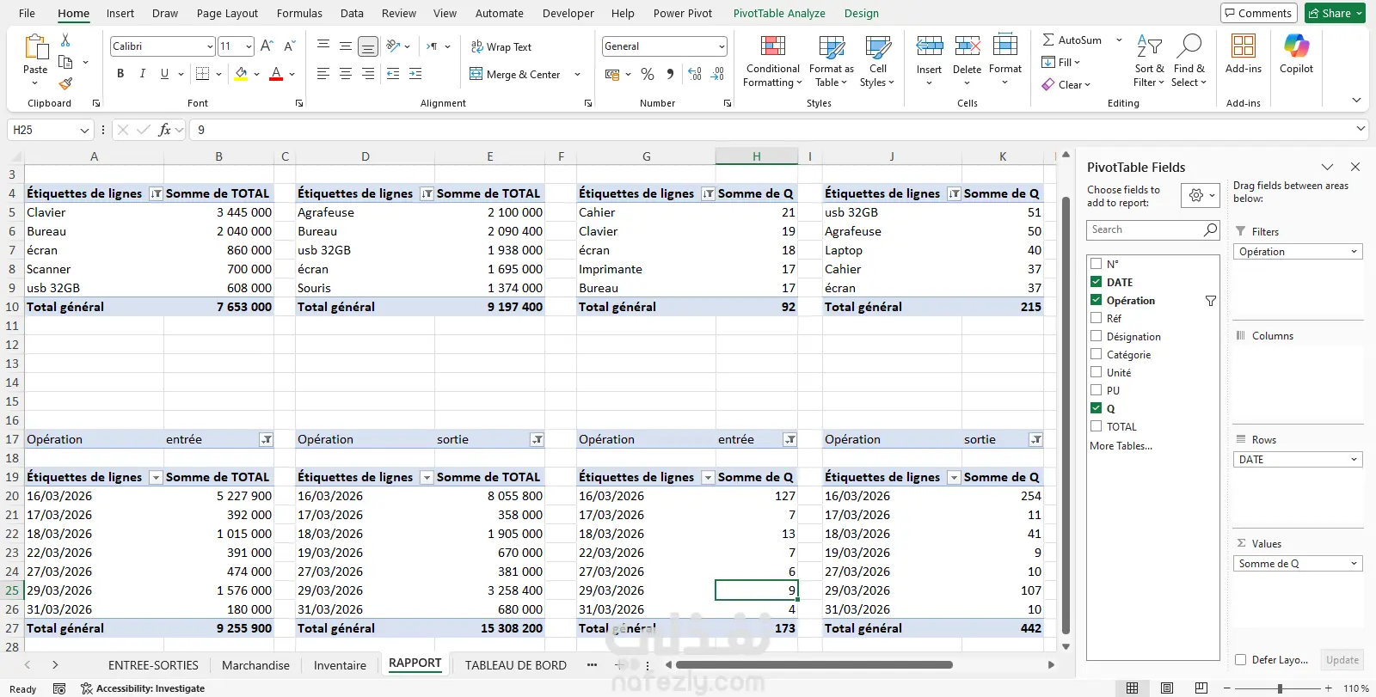Switch to the ENTREE-SORTIES sheet
The height and width of the screenshot is (697, 1376).
153,665
